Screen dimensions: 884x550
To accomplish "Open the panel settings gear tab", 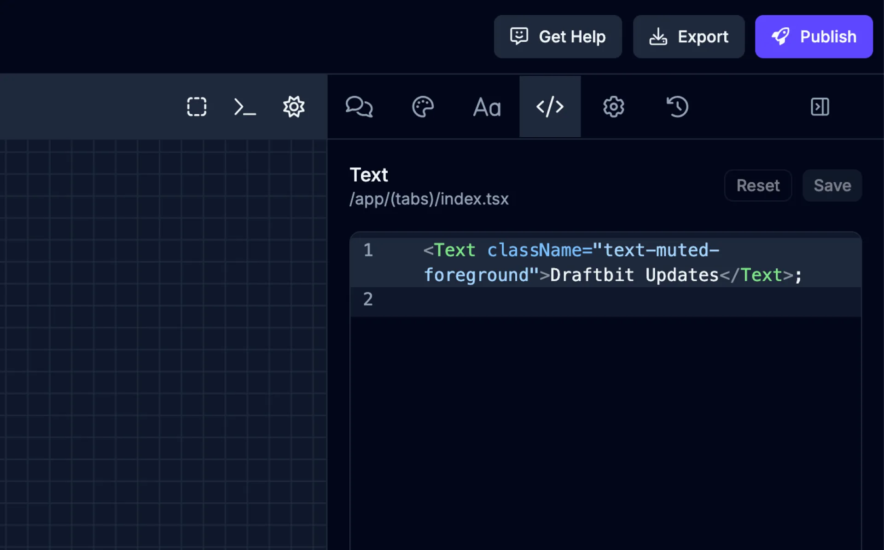I will (613, 107).
